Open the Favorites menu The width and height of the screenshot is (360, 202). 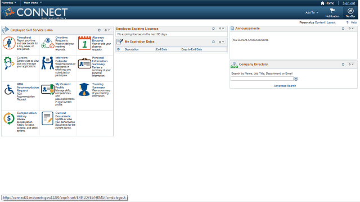click(9, 3)
